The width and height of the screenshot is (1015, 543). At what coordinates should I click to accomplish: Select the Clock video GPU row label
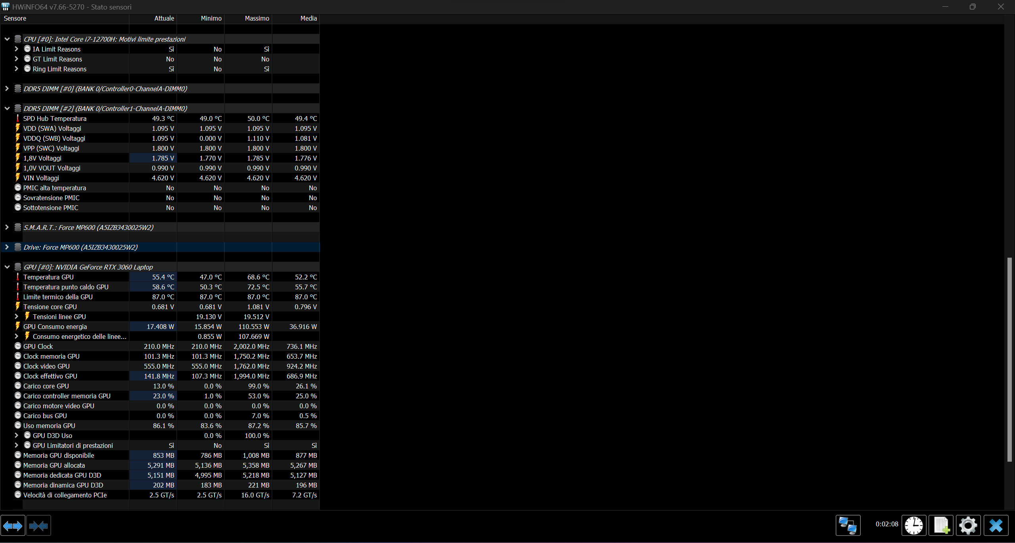[46, 366]
